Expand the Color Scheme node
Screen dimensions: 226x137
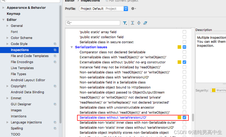[8, 38]
